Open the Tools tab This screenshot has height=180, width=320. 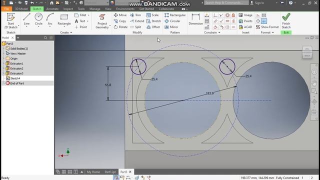(x=81, y=9)
